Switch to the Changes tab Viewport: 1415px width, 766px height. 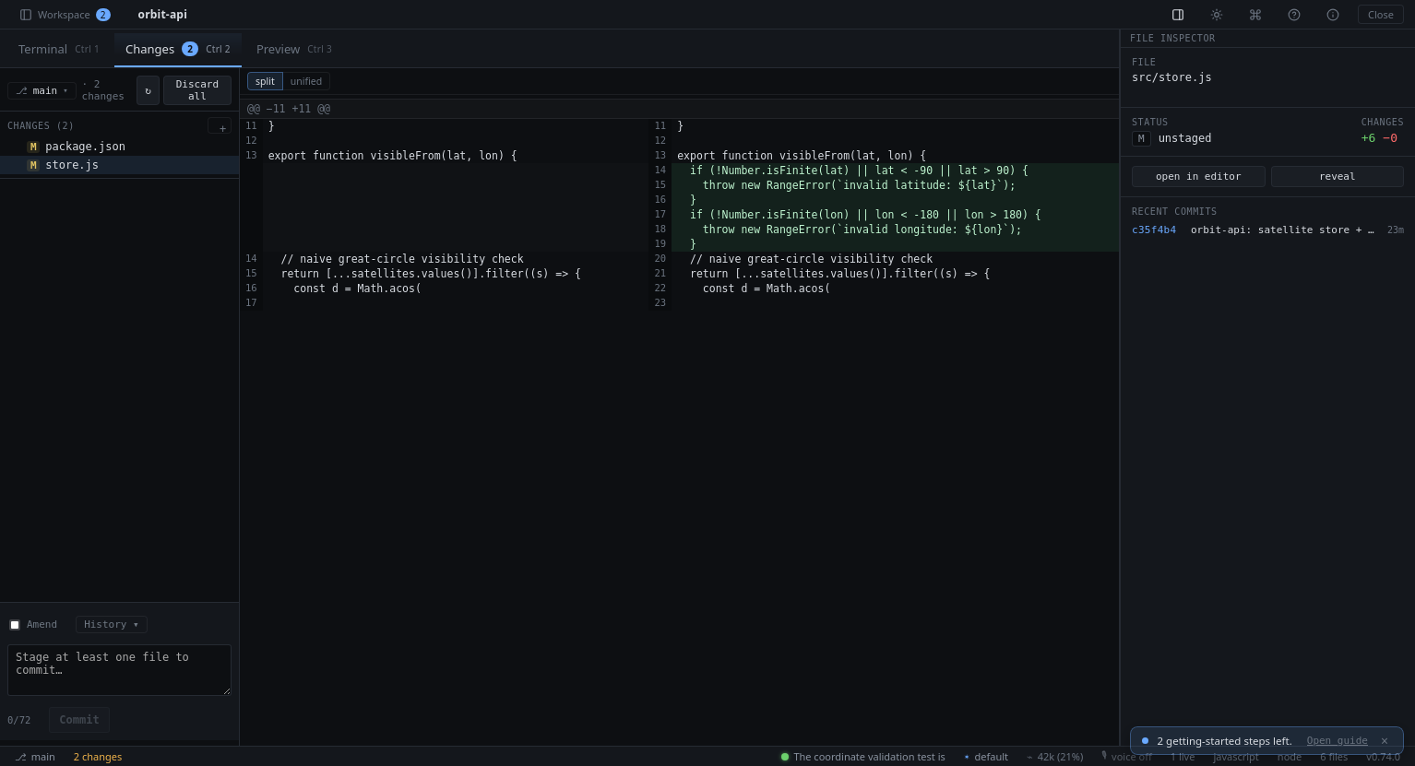178,49
